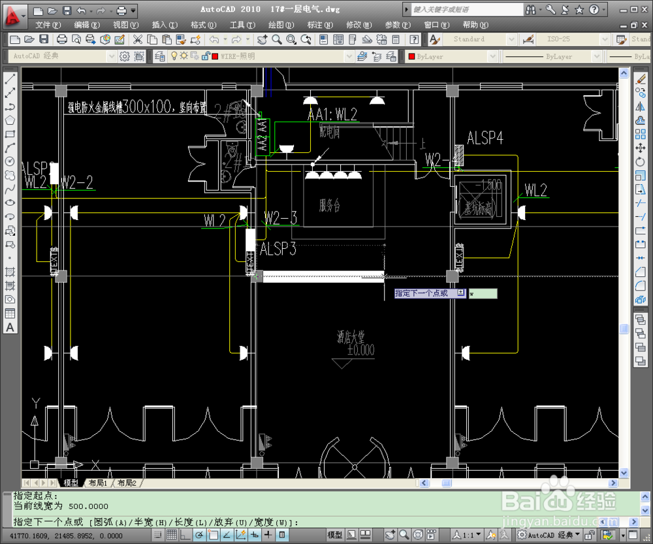Select the Rotate modify tool
653x544 pixels.
tap(641, 161)
